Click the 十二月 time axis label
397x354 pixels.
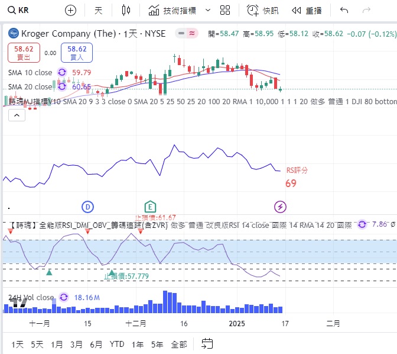tap(136, 324)
